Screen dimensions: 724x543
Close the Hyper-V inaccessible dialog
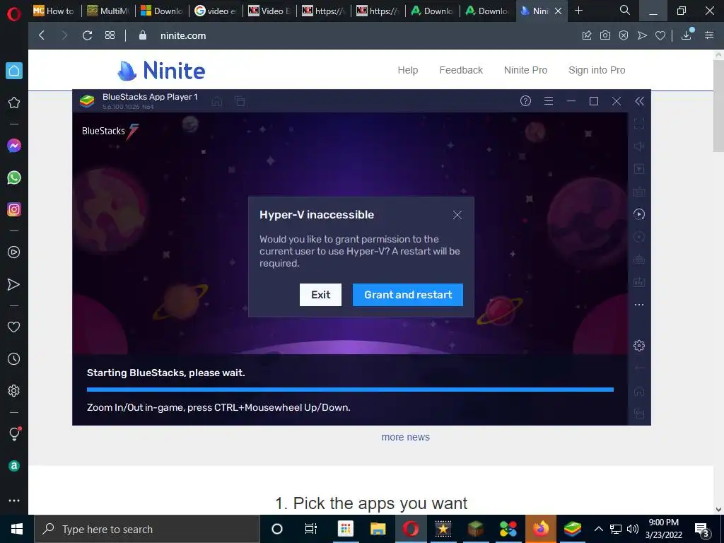tap(457, 215)
